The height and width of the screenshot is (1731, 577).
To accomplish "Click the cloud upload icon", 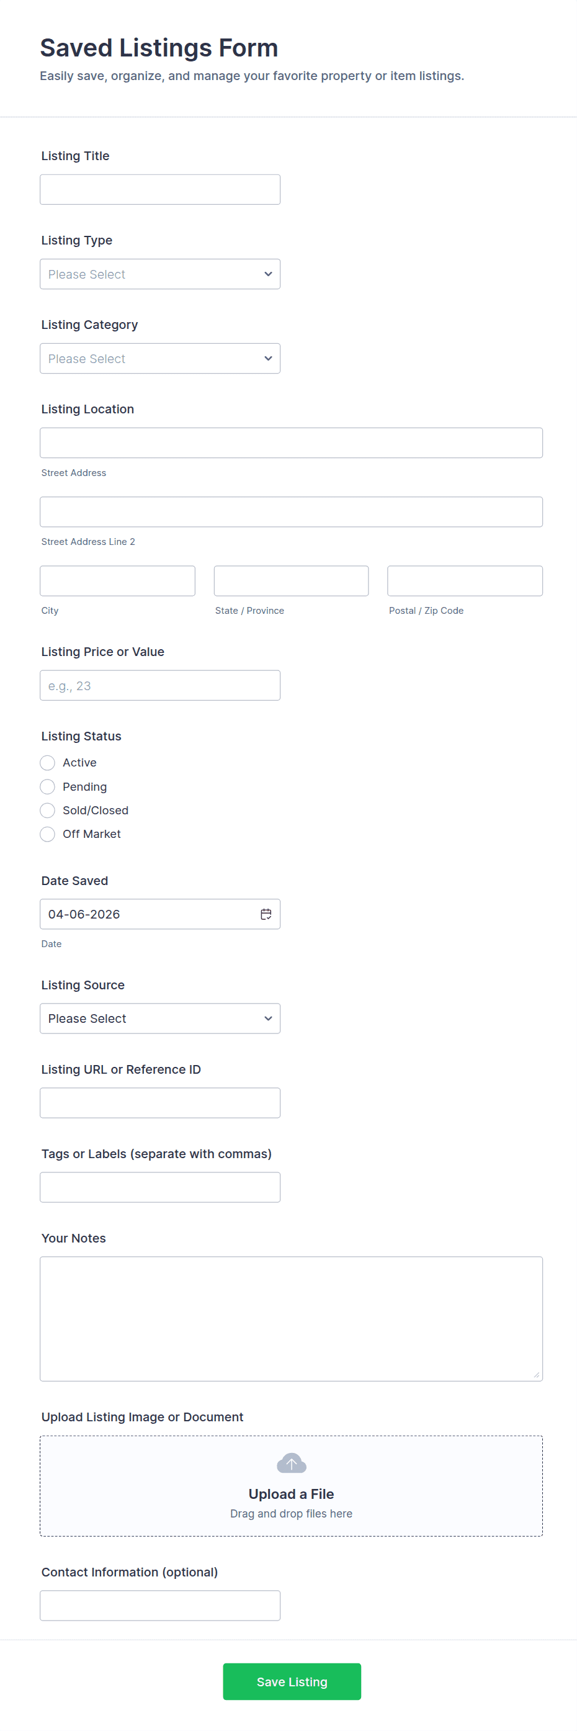I will pyautogui.click(x=292, y=1463).
